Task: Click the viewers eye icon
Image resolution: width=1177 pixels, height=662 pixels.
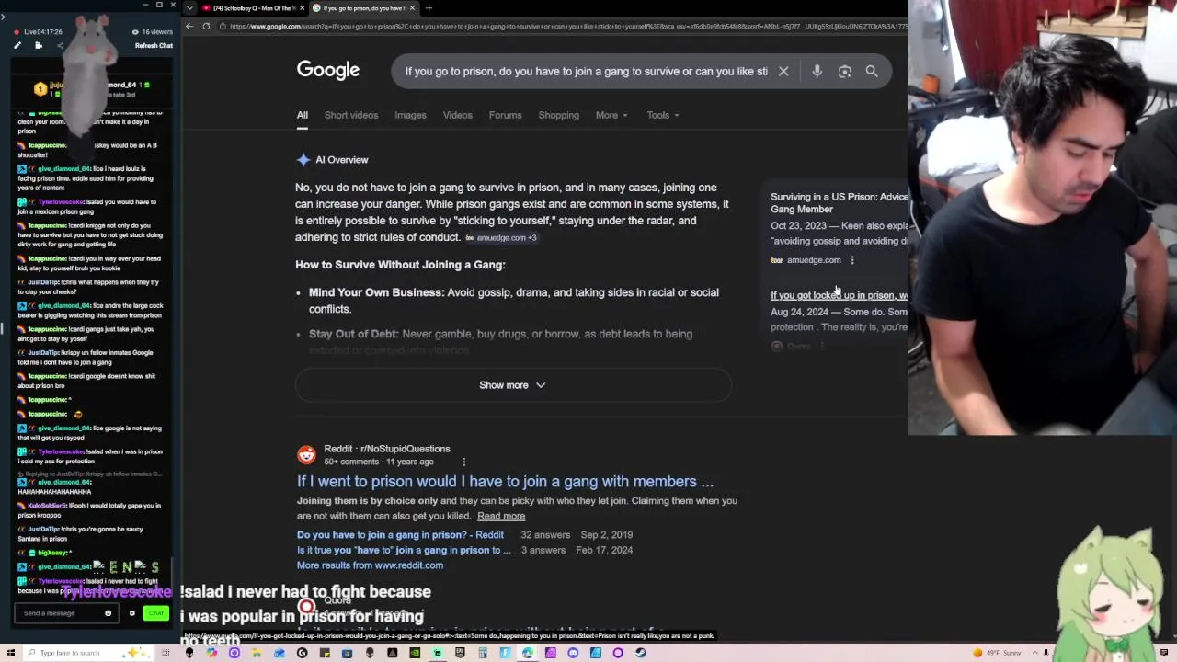Action: [x=135, y=32]
